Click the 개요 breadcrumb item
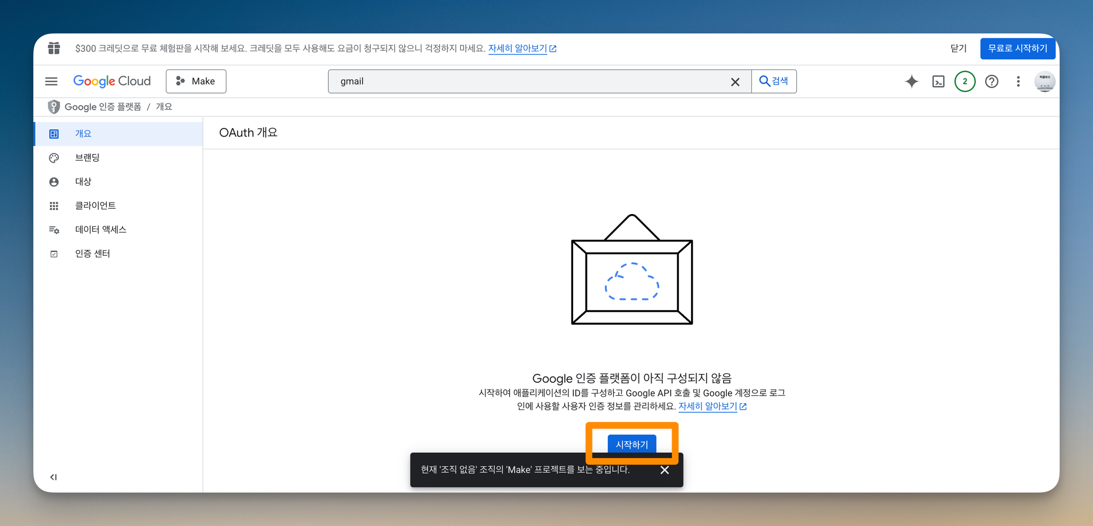Image resolution: width=1093 pixels, height=526 pixels. (164, 107)
